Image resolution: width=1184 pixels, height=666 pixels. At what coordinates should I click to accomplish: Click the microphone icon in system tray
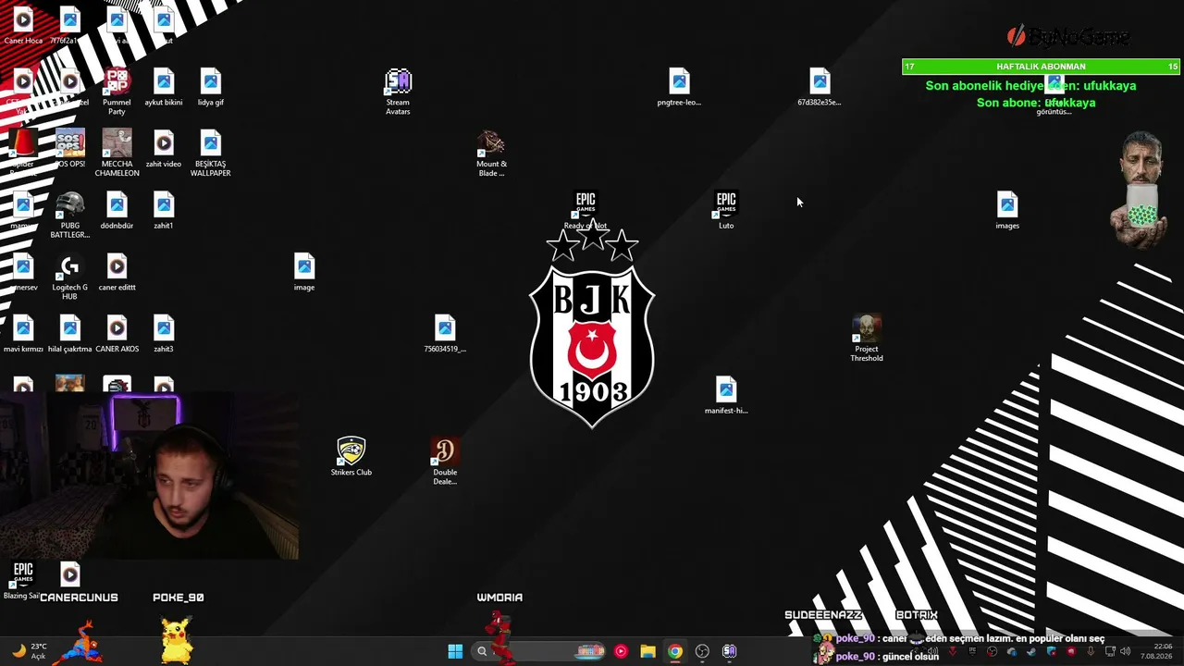coord(1091,651)
